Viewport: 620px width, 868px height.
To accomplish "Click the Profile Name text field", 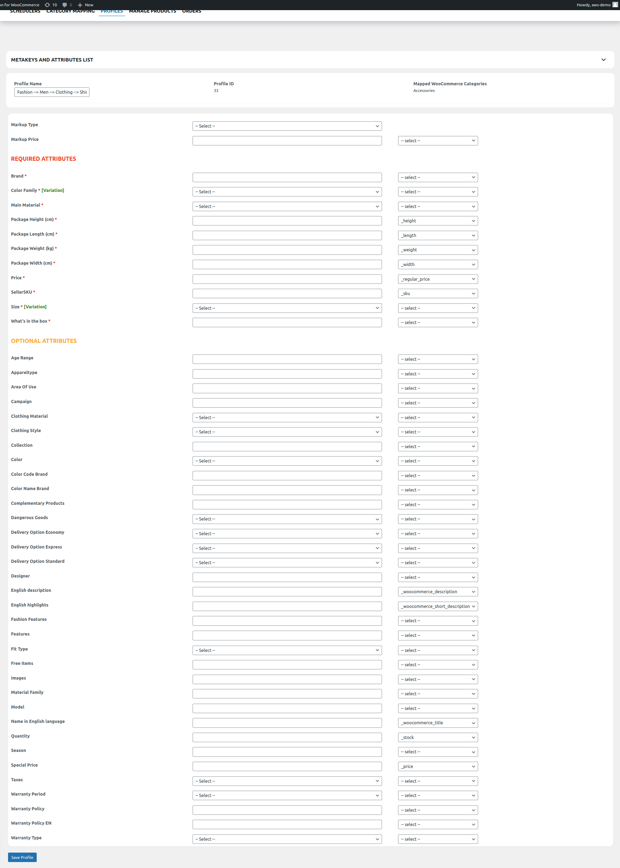I will coord(51,92).
